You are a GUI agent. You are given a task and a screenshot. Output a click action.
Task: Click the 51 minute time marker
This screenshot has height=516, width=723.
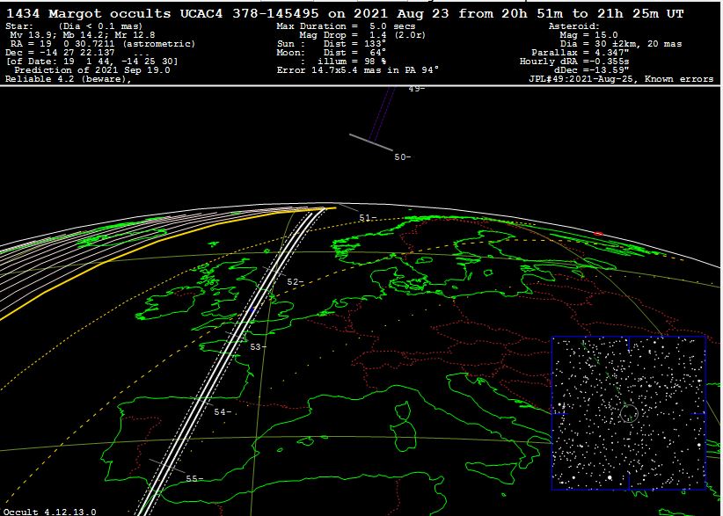click(368, 217)
